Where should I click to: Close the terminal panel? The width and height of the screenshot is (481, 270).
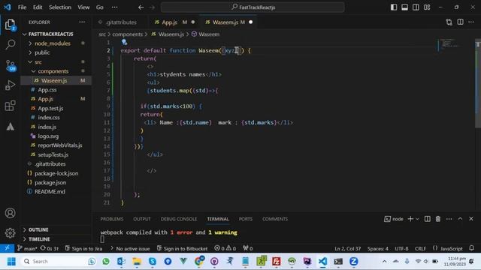coord(471,219)
